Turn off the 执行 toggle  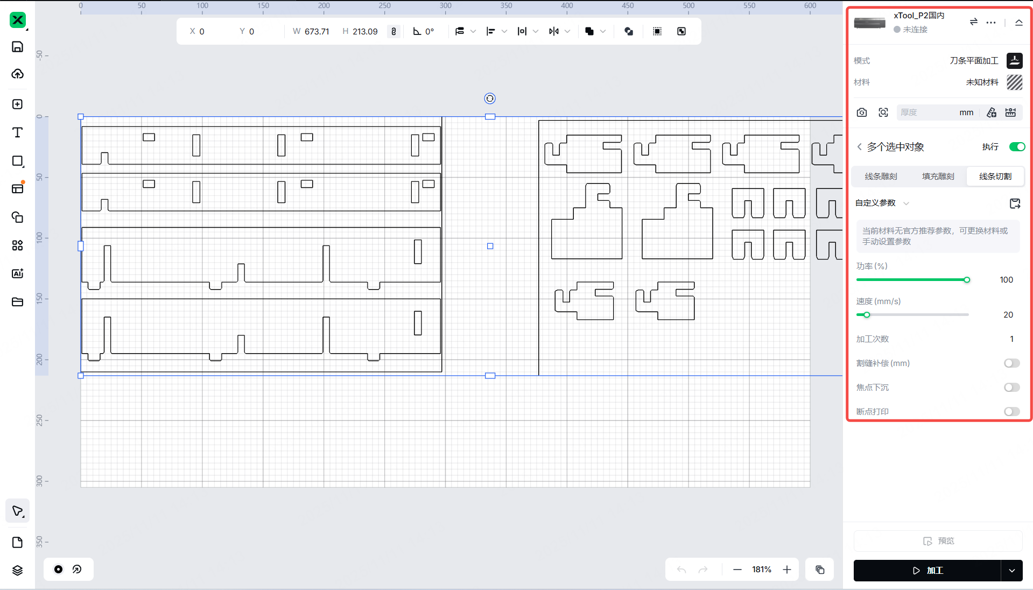point(1016,147)
